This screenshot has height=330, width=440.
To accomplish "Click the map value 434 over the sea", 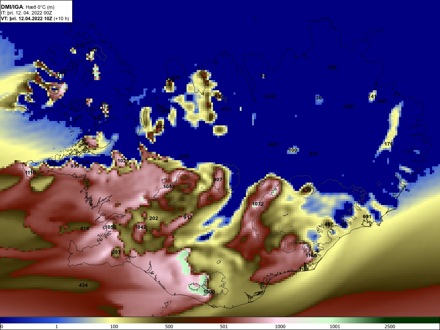I will (x=83, y=285).
